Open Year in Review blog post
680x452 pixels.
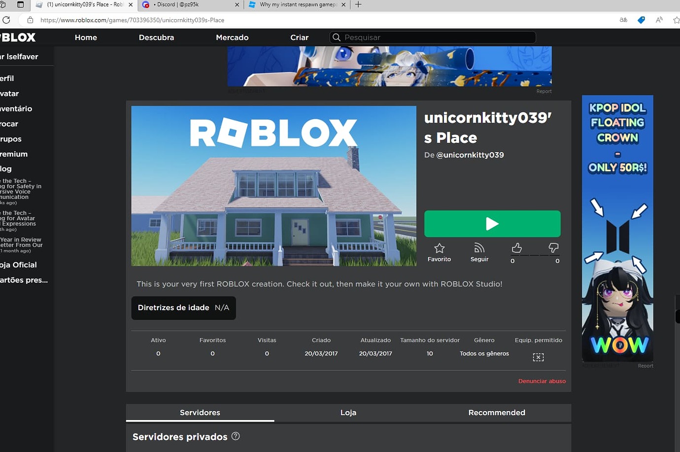21,245
